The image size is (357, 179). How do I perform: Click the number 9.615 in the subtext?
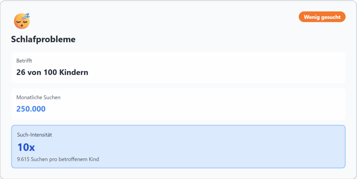23,159
